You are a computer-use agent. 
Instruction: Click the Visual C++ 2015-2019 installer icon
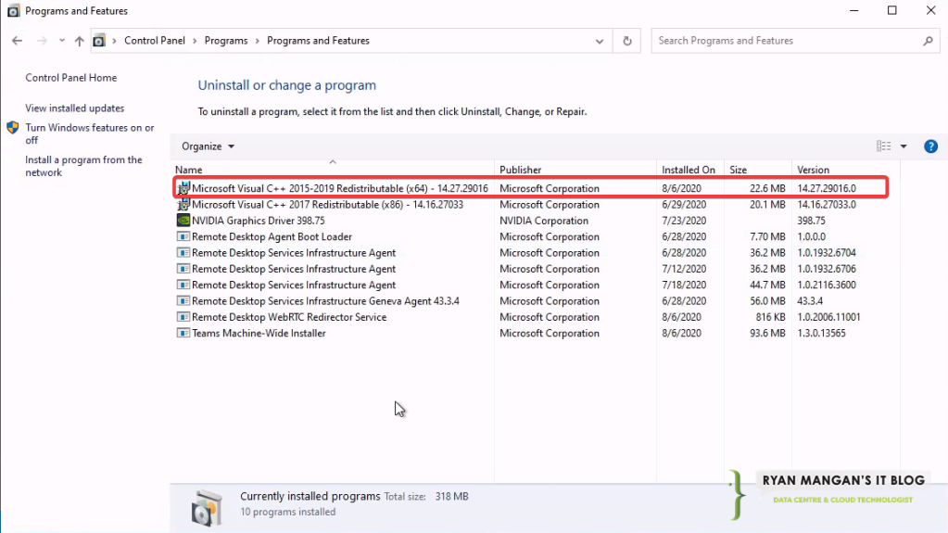183,188
